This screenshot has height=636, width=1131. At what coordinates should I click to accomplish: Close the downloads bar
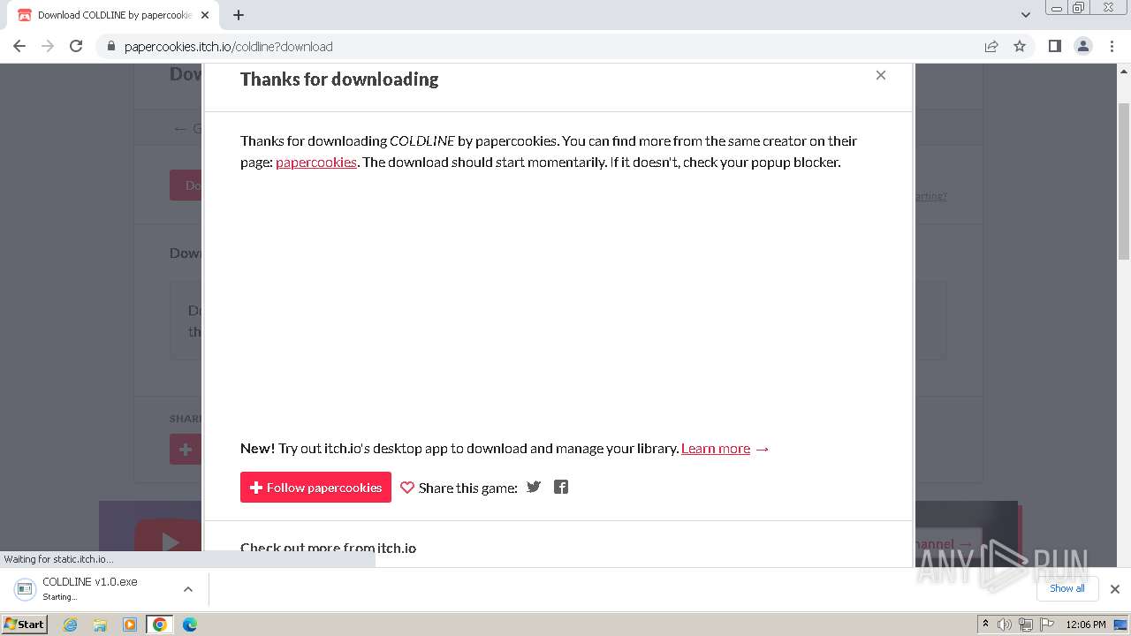[1115, 589]
